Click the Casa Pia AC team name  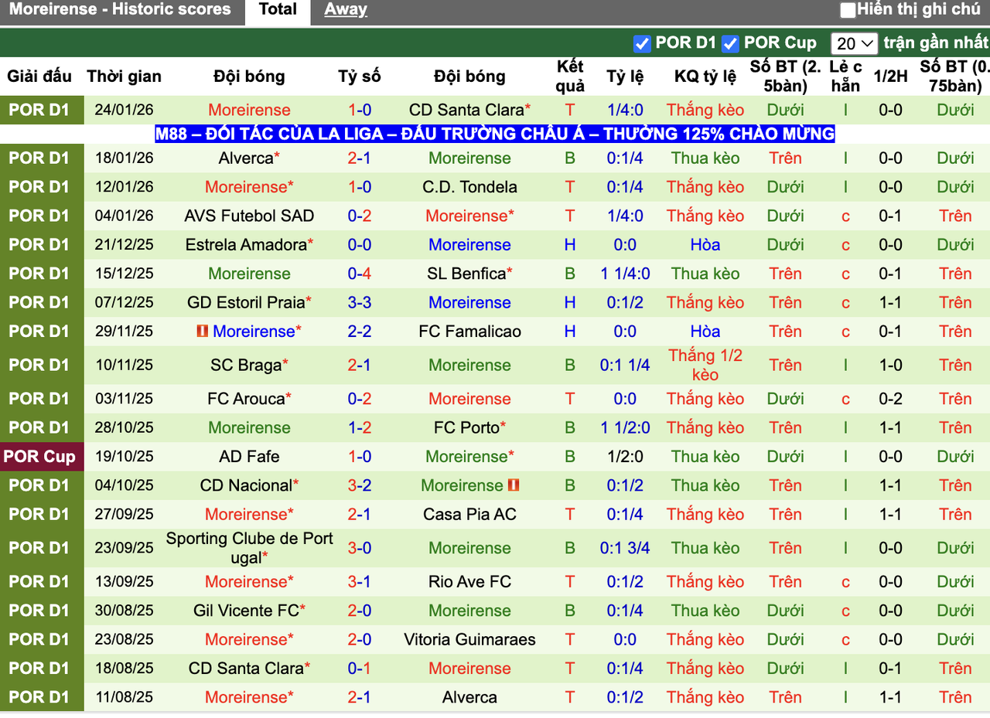[x=469, y=514]
